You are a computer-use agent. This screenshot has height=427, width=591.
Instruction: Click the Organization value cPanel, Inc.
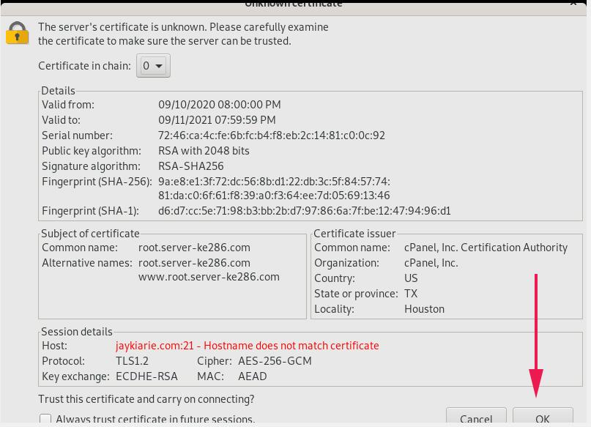click(431, 263)
